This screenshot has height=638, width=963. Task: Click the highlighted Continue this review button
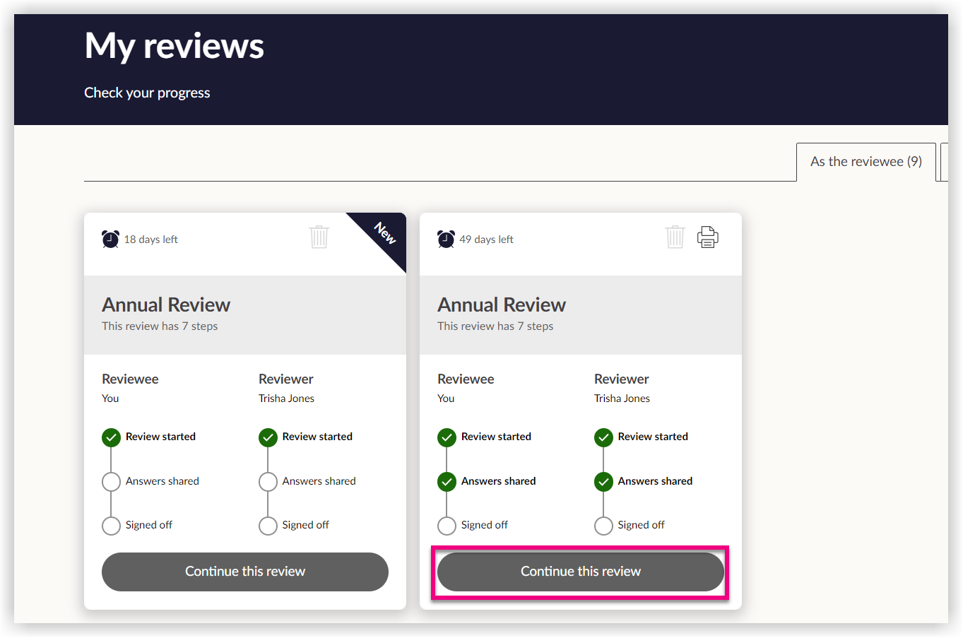[579, 572]
